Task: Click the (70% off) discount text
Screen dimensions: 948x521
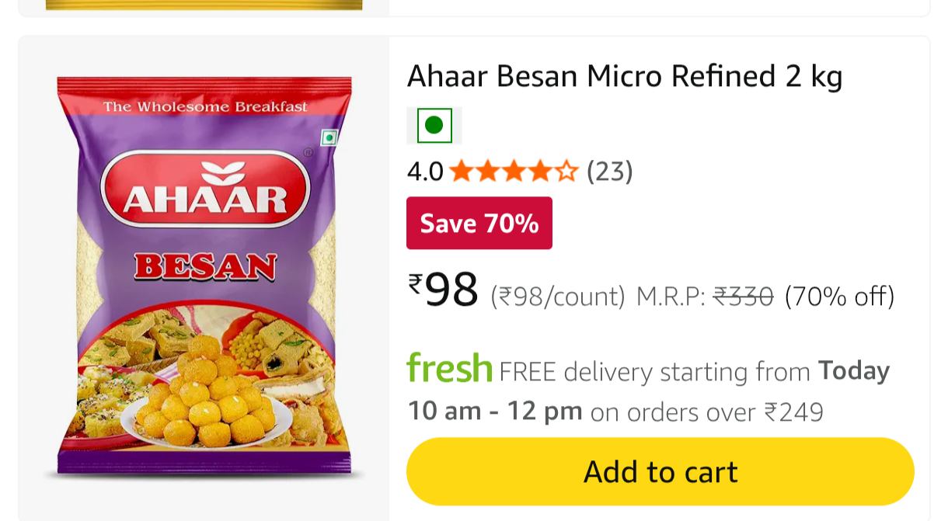Action: (840, 296)
